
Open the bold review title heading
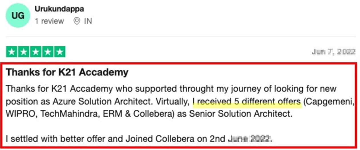click(x=67, y=72)
